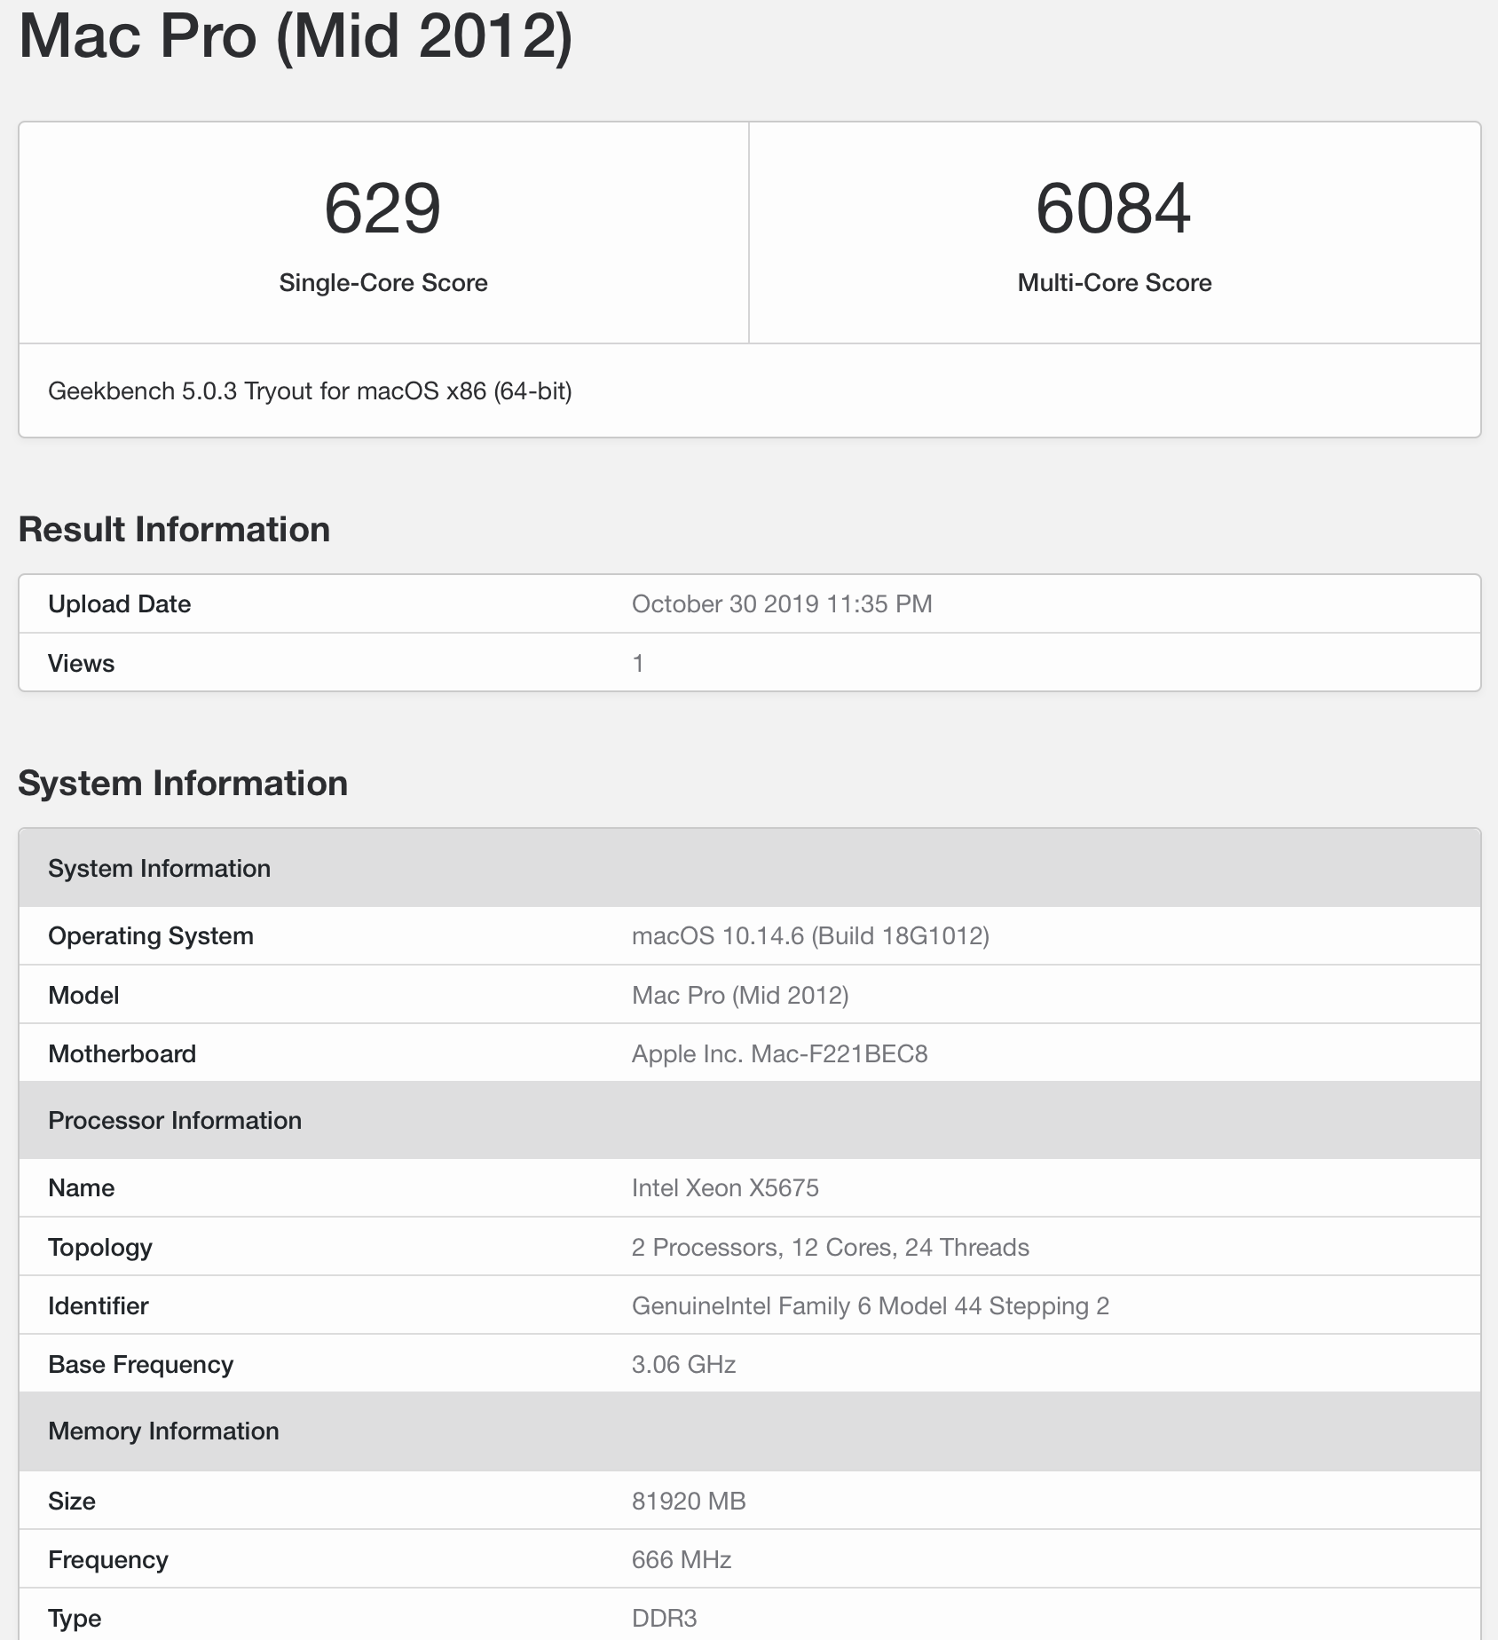Click the page title 'Mac Pro (Mid 2012)'
This screenshot has width=1498, height=1640.
click(x=296, y=37)
